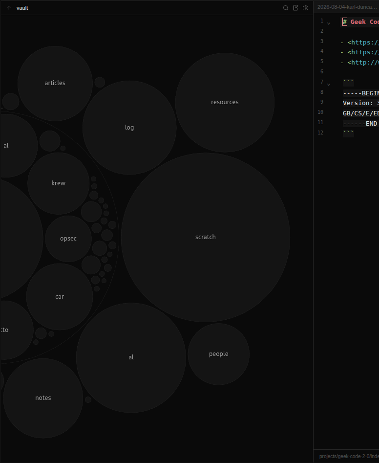
Task: Click the Version: text on line 9
Action: (x=358, y=103)
